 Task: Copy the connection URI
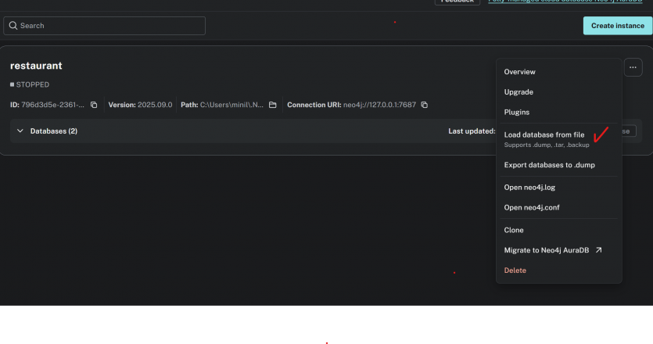(425, 105)
